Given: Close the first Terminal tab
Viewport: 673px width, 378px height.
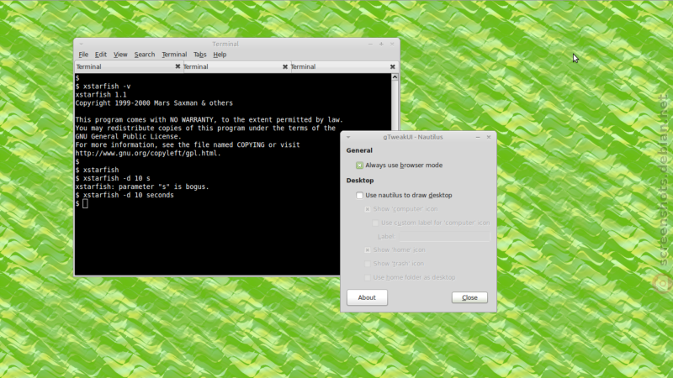Looking at the screenshot, I should tap(178, 66).
